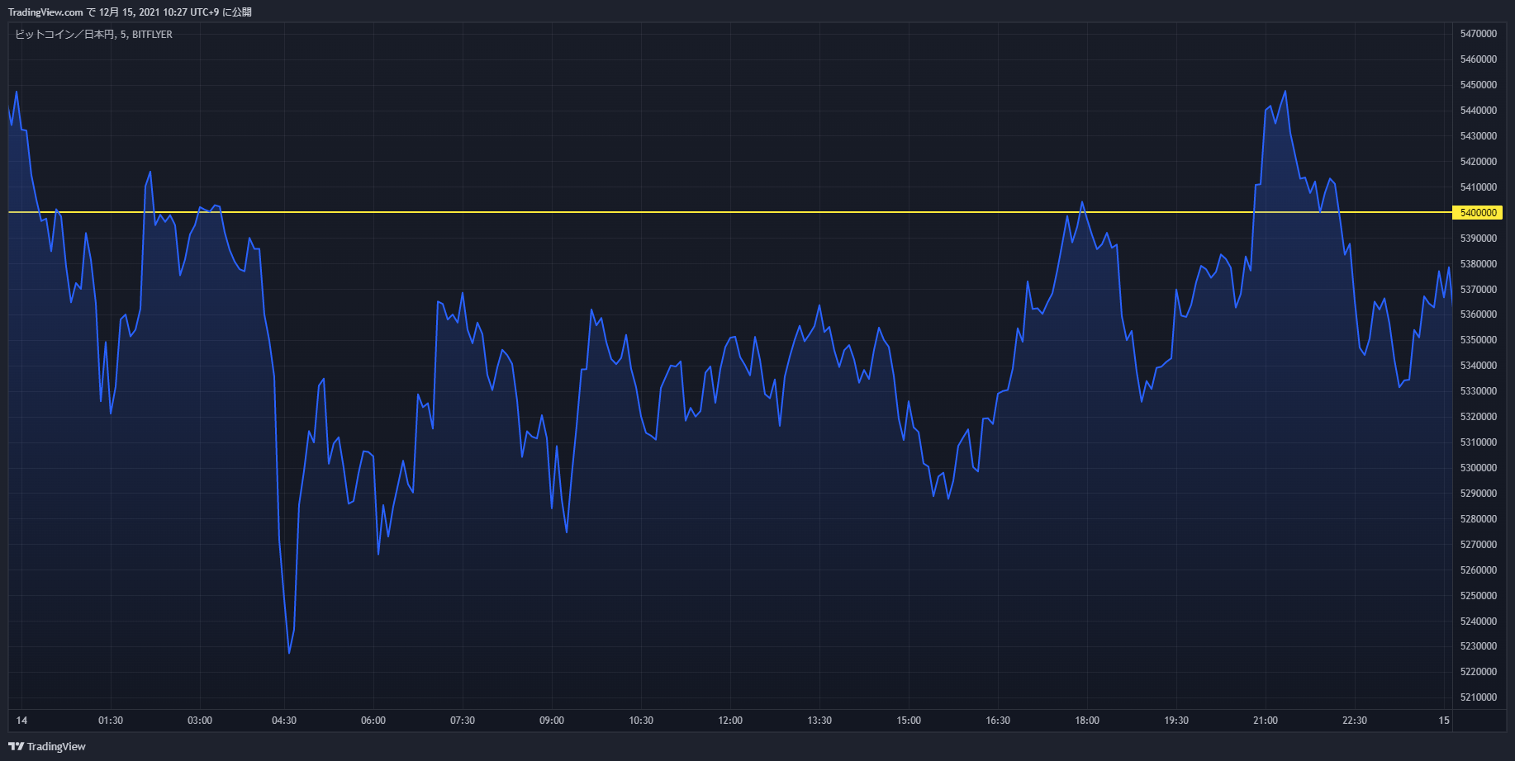Viewport: 1515px width, 761px height.
Task: Click price axis label 5350000
Action: (x=1479, y=340)
